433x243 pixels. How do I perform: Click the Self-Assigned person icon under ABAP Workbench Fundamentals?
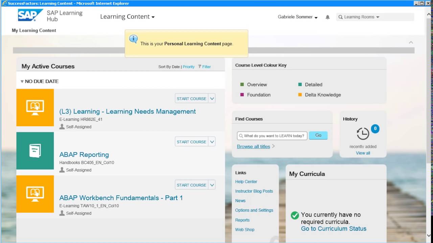pos(62,213)
